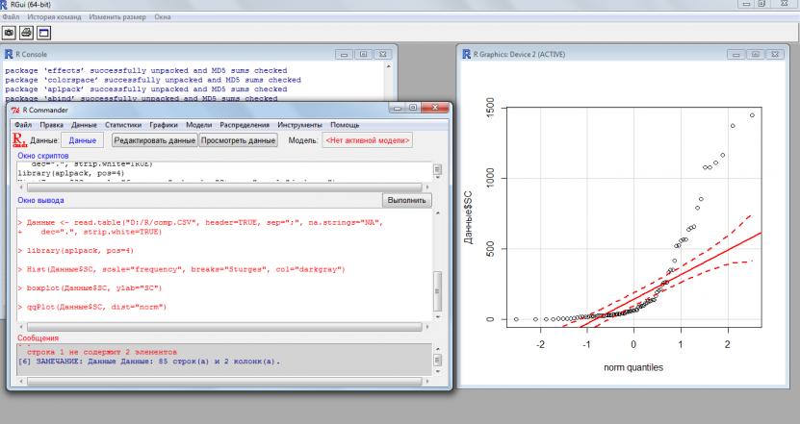Click the camera copy-plot toolbar icon

click(x=10, y=33)
